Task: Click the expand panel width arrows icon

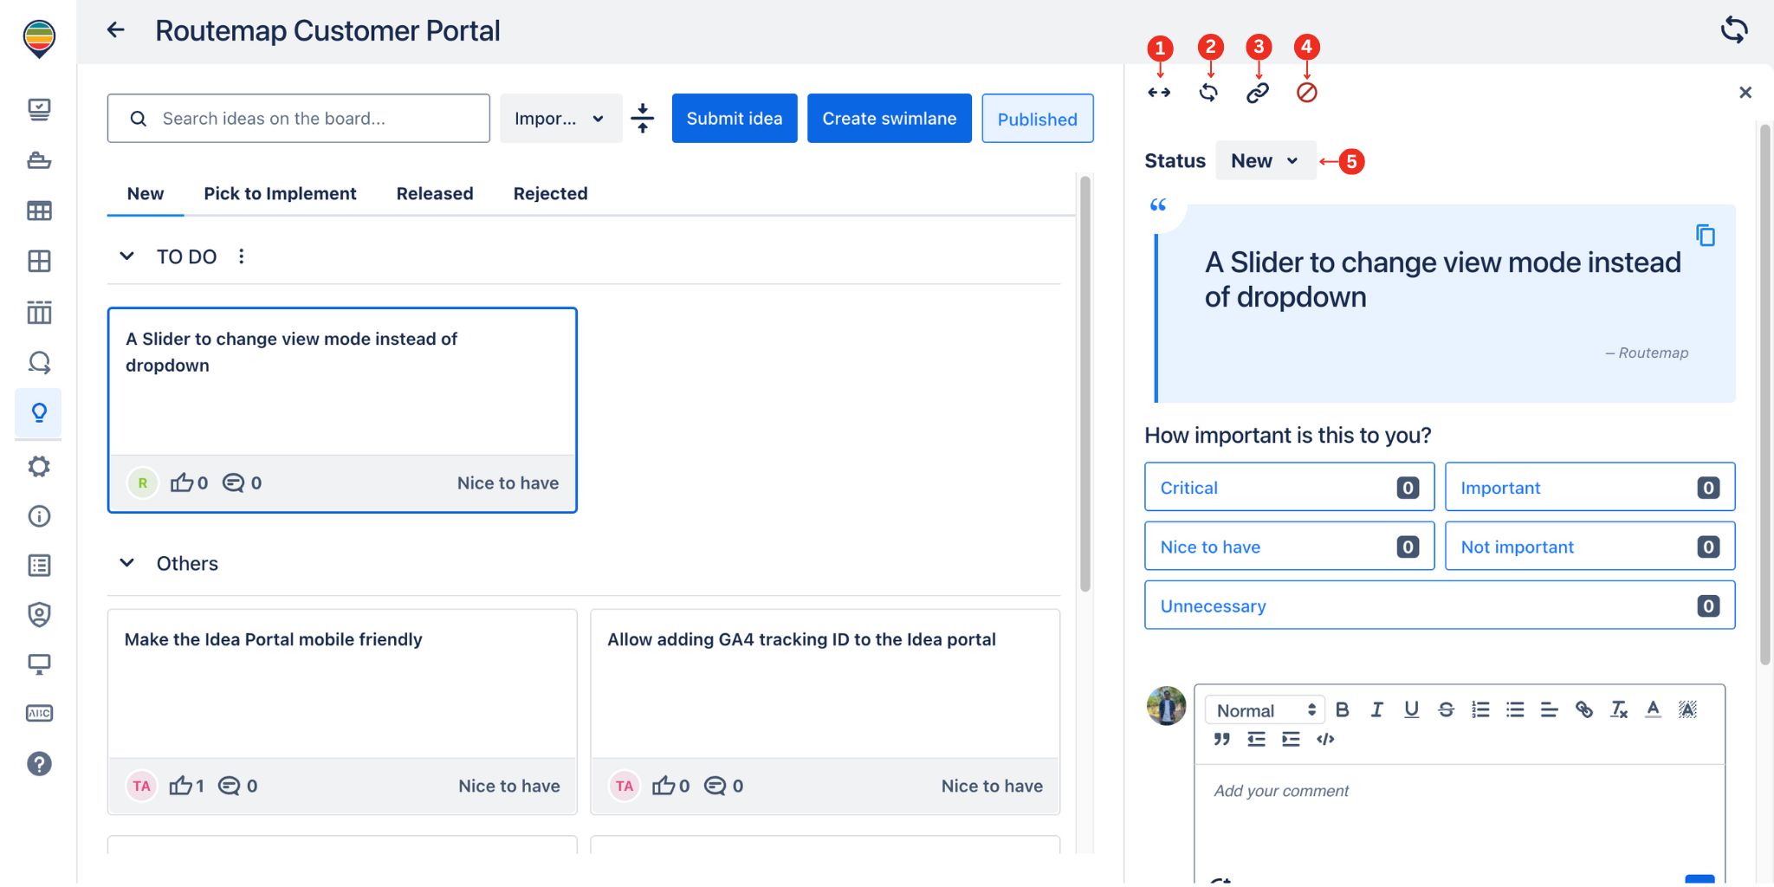Action: tap(1159, 93)
